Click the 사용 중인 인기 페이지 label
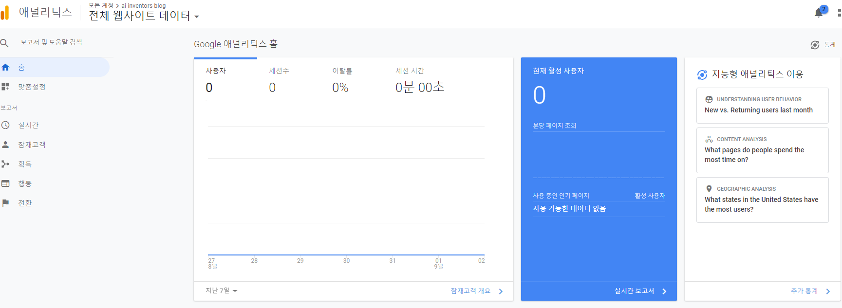 pos(561,196)
